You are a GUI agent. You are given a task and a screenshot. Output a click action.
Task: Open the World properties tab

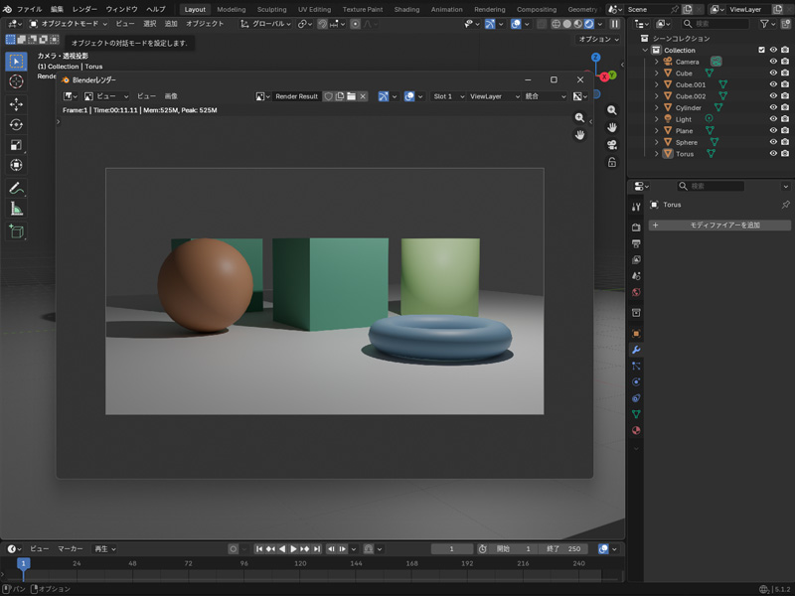point(636,292)
